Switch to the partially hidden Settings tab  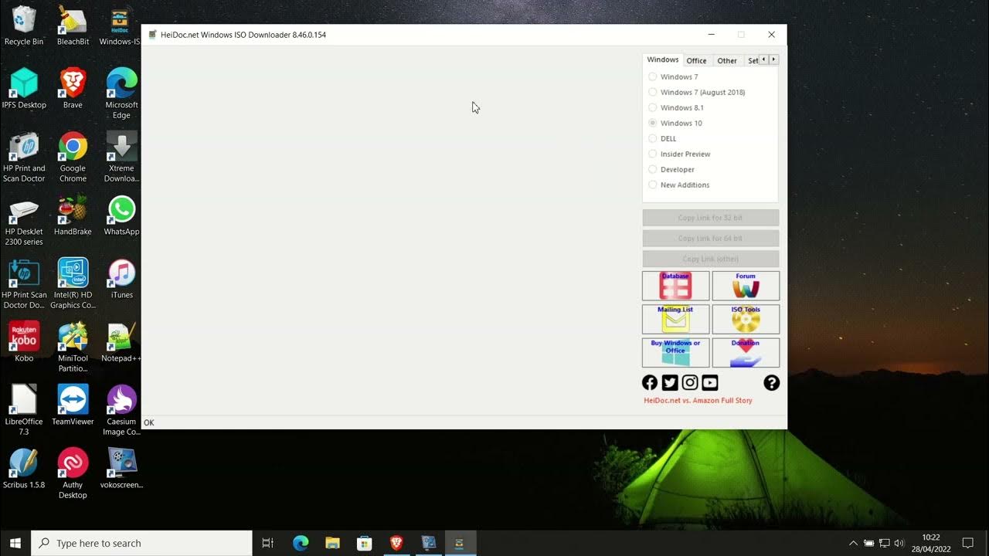(x=752, y=60)
